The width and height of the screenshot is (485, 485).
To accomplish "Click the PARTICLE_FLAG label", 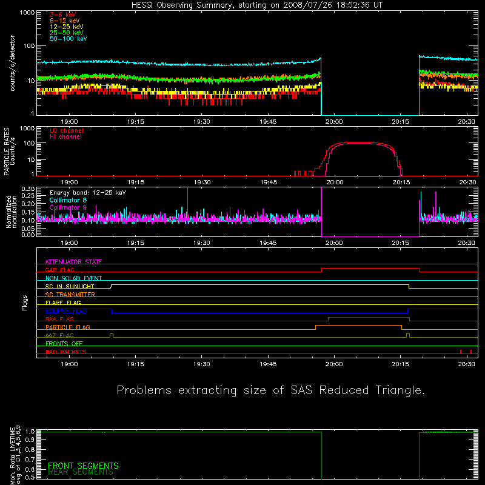I will pos(68,327).
